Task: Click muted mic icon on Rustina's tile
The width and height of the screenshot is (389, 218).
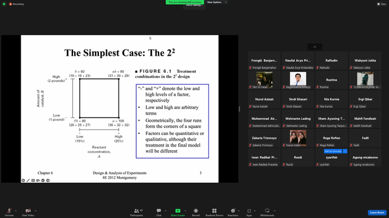Action: point(317,87)
